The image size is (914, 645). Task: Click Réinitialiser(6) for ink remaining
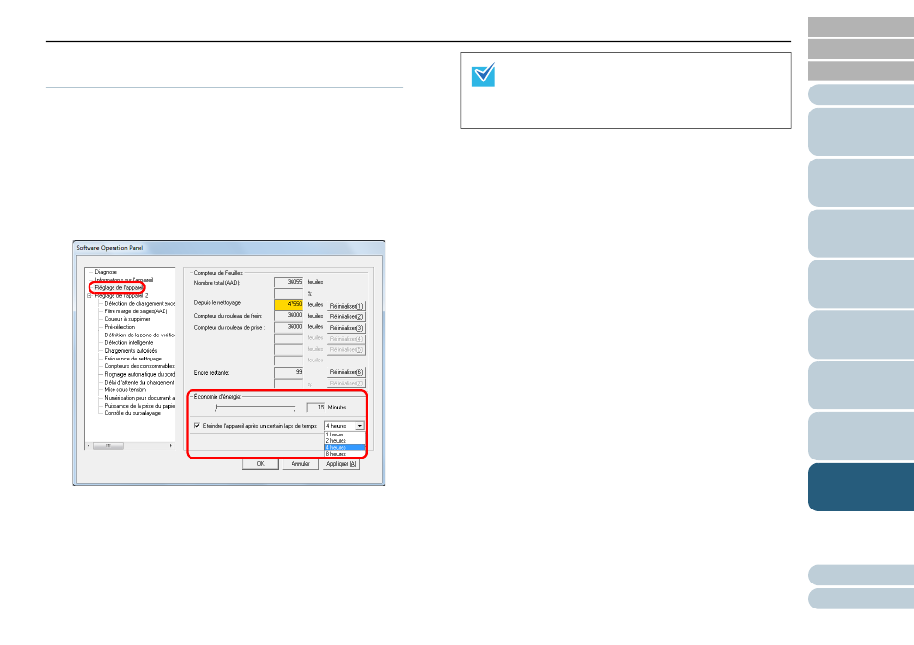coord(346,372)
